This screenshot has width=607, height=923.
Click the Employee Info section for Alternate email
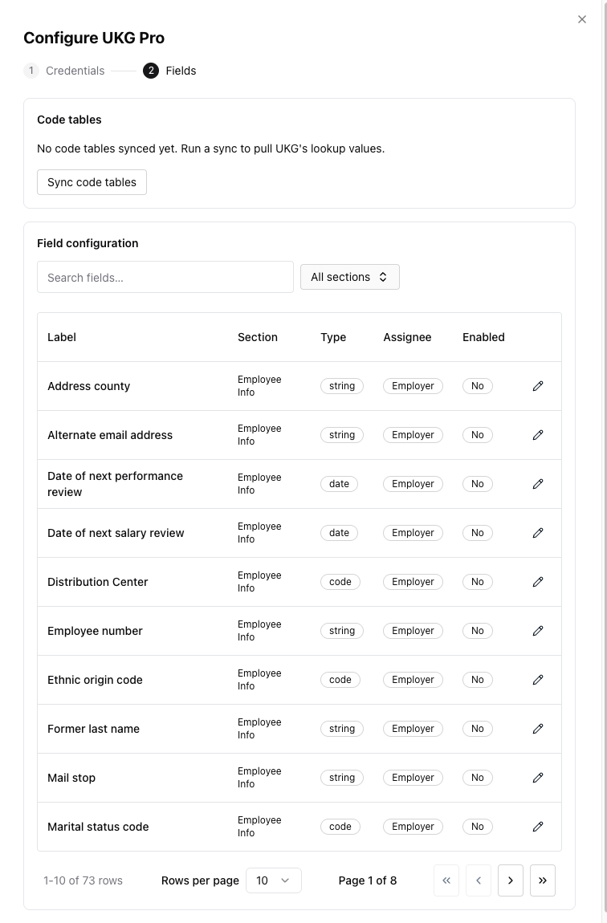tap(259, 435)
